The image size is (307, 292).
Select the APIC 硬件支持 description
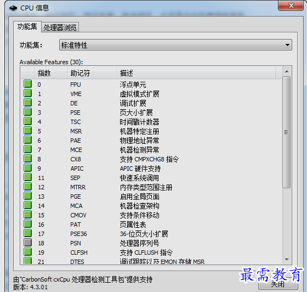pos(140,169)
